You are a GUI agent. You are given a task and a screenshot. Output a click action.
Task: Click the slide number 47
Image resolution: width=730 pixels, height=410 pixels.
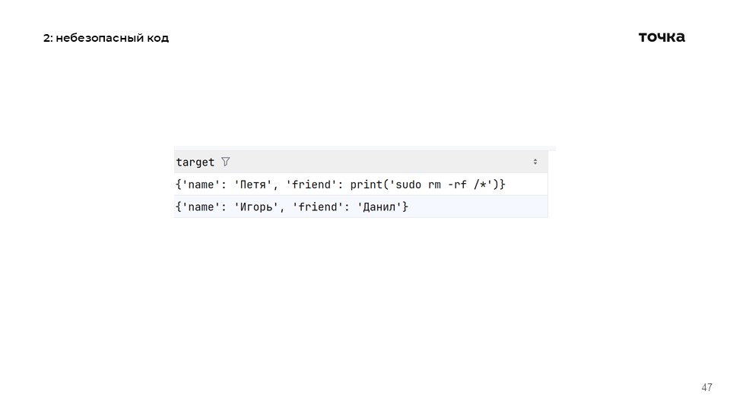pyautogui.click(x=706, y=387)
